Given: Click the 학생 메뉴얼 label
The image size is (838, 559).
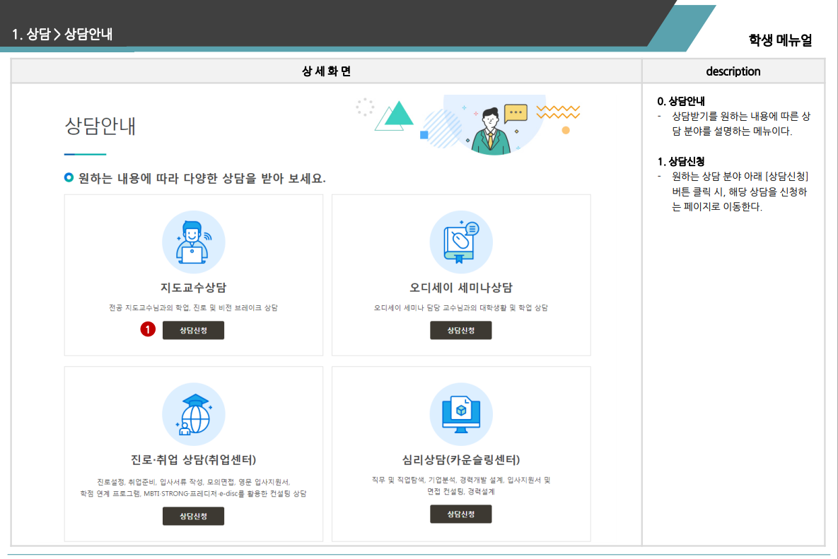Looking at the screenshot, I should point(780,40).
